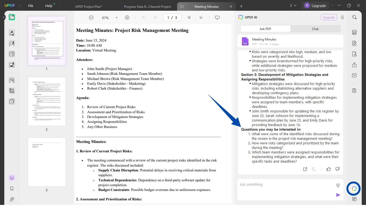Expand the open-tabs count dropdown showing 3
Viewport: 366px width, 206px height.
coord(293,6)
